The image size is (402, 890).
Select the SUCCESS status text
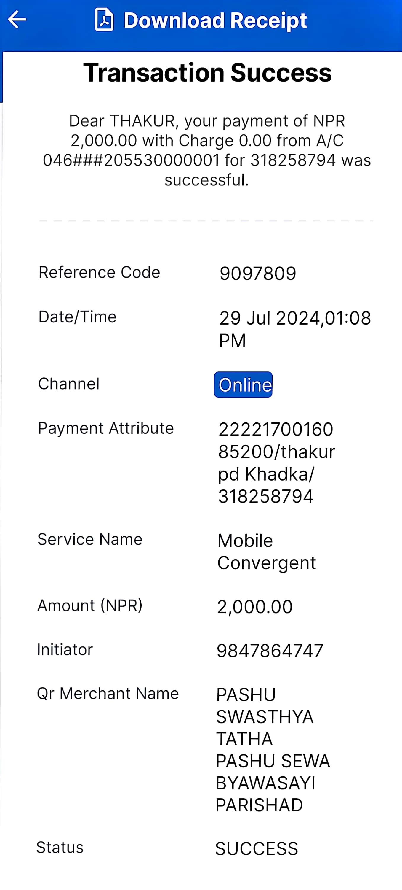[256, 849]
